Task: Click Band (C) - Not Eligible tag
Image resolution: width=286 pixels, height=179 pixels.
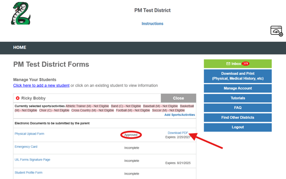Action: coord(126,106)
